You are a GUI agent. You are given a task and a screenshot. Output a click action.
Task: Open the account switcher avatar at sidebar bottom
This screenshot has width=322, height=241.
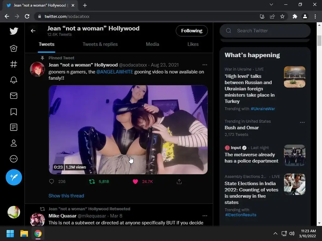click(14, 212)
